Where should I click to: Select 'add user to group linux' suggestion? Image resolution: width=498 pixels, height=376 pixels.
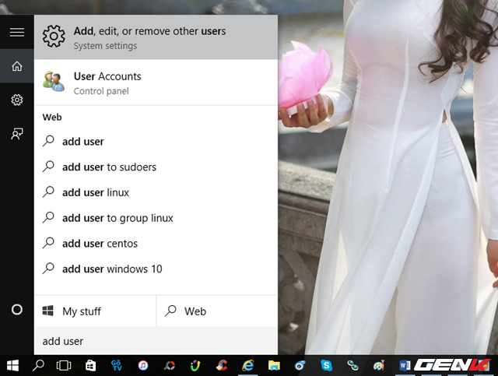pyautogui.click(x=156, y=218)
